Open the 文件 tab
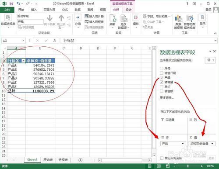219x169 pixels. pyautogui.click(x=7, y=10)
